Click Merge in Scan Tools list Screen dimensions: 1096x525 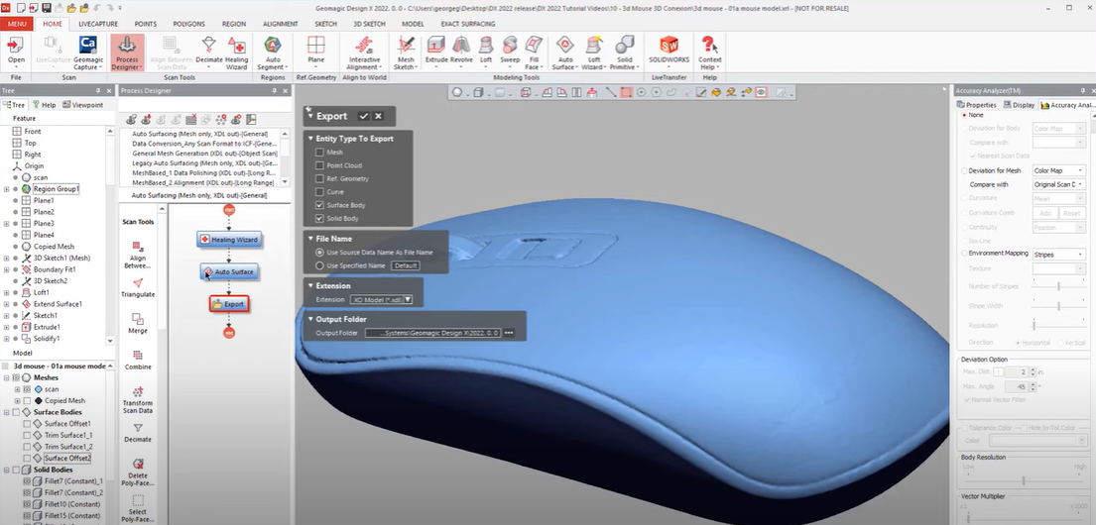point(138,323)
